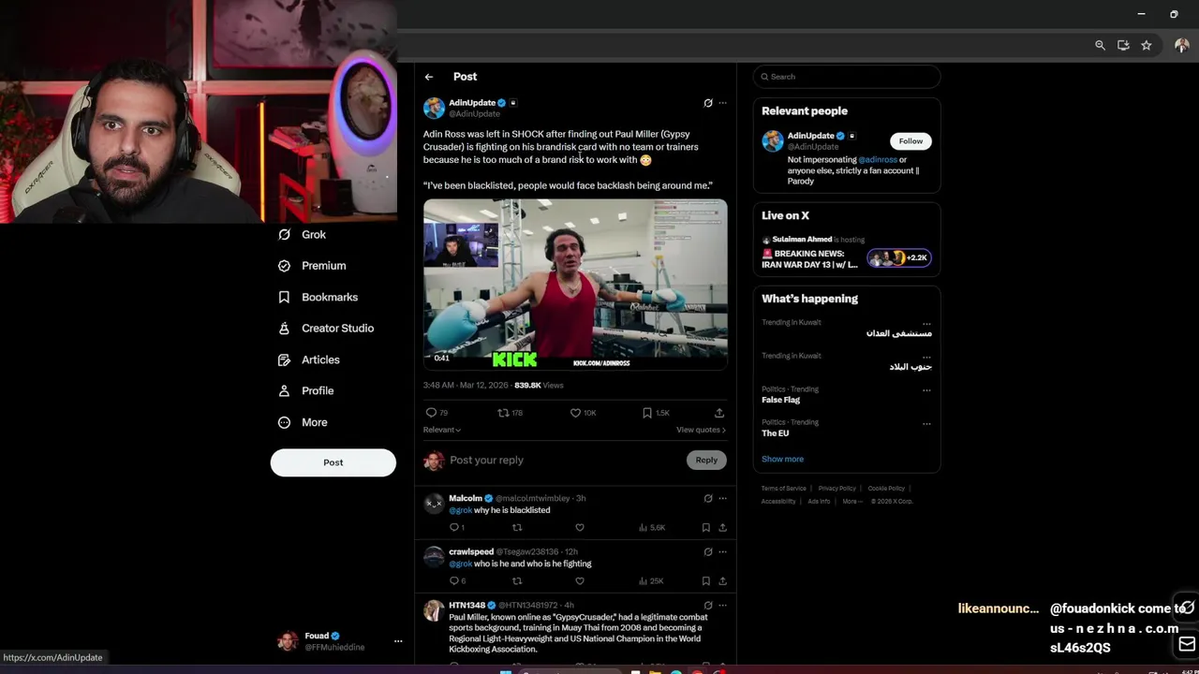Open options for False Flag trend

(x=926, y=390)
